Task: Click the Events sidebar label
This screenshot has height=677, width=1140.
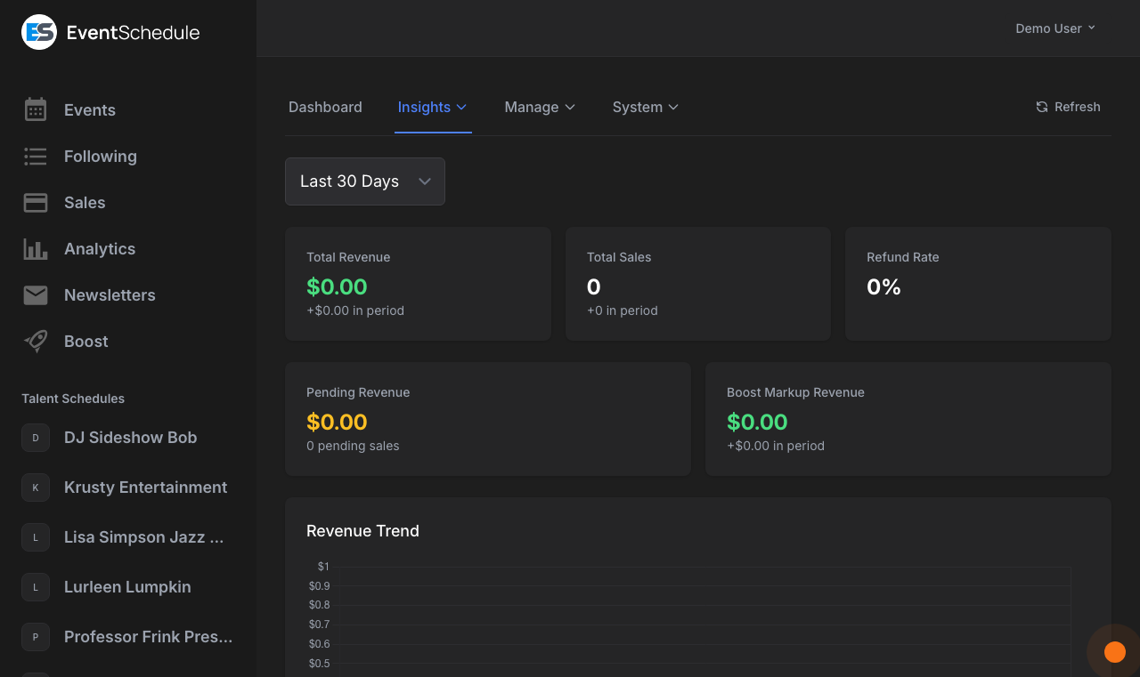Action: 90,110
